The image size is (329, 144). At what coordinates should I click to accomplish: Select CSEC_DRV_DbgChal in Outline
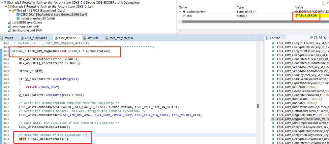[302, 115]
